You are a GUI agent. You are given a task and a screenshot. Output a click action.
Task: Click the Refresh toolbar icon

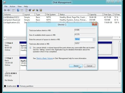point(26,10)
